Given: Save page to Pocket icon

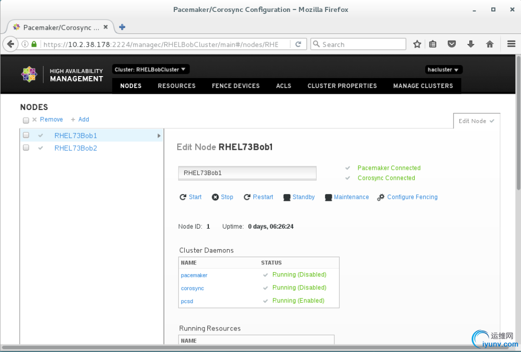Looking at the screenshot, I should click(452, 44).
